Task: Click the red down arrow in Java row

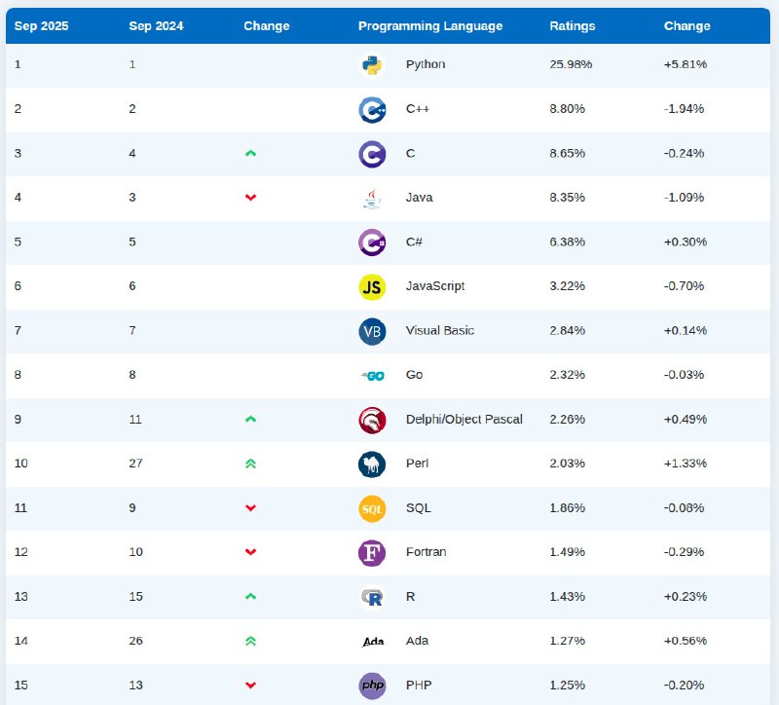Action: click(250, 198)
